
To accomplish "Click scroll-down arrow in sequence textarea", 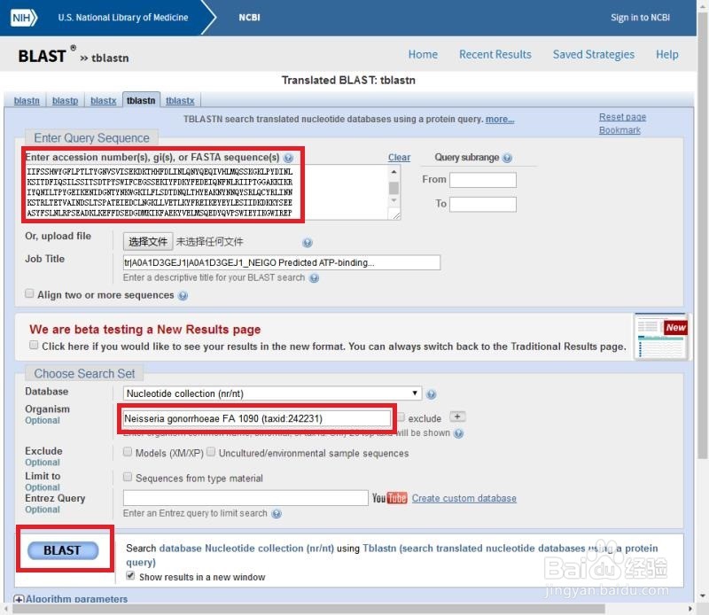I will 393,200.
